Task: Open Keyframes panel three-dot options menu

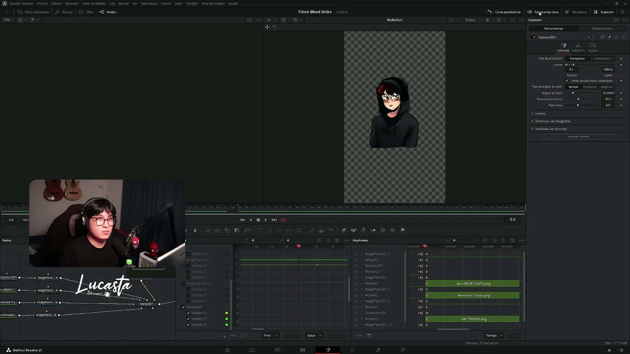Action: (x=521, y=240)
